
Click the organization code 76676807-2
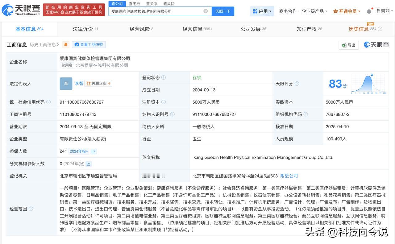point(338,114)
